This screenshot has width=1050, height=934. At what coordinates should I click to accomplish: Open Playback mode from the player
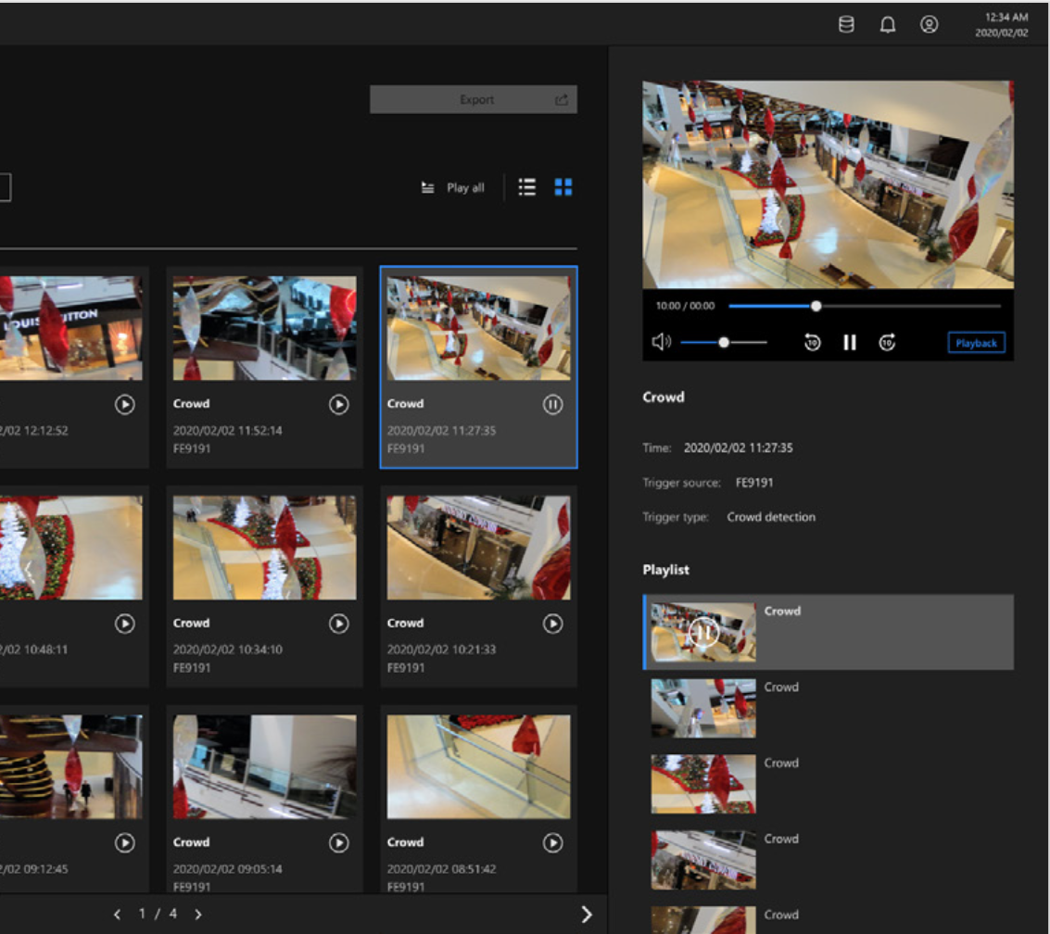[976, 343]
